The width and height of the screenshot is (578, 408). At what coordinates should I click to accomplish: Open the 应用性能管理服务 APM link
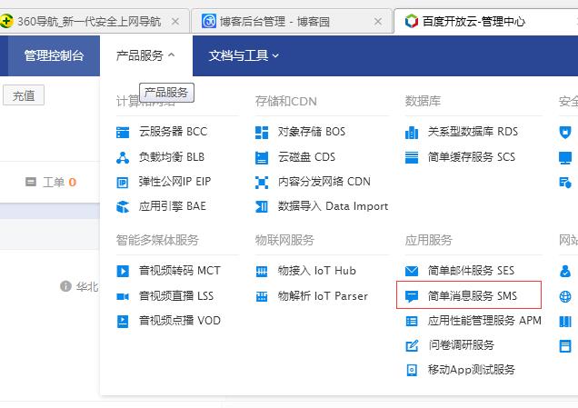[484, 321]
